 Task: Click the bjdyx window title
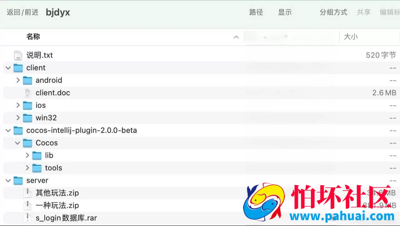pos(58,13)
